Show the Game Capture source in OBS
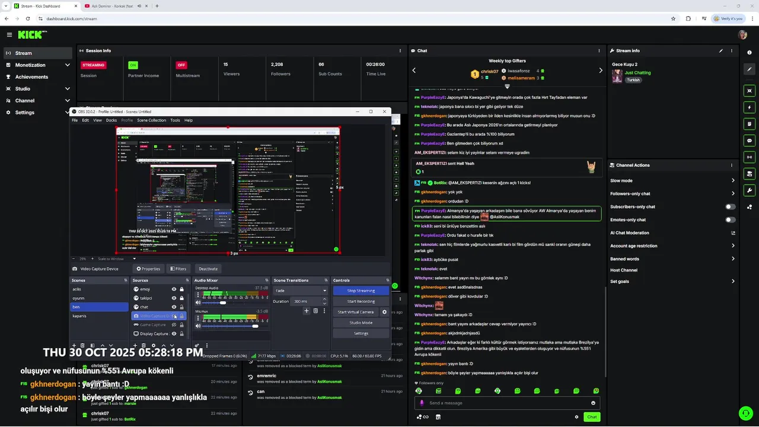 pyautogui.click(x=174, y=325)
